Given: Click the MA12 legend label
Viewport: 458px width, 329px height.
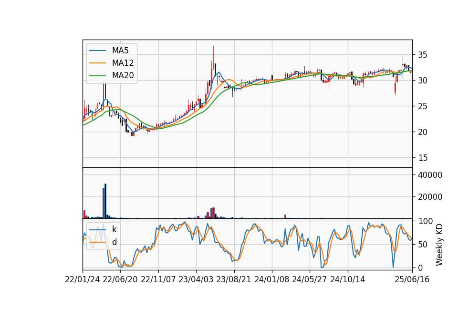Looking at the screenshot, I should point(123,63).
